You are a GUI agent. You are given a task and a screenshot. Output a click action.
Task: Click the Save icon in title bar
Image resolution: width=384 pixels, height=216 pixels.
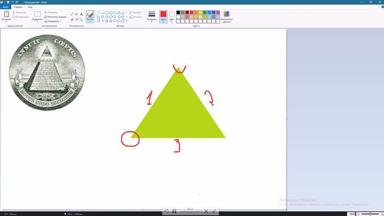click(x=8, y=2)
